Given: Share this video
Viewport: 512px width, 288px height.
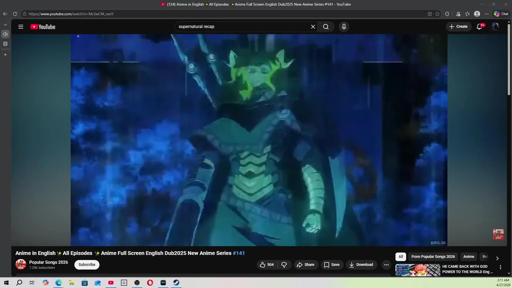Looking at the screenshot, I should [305, 265].
